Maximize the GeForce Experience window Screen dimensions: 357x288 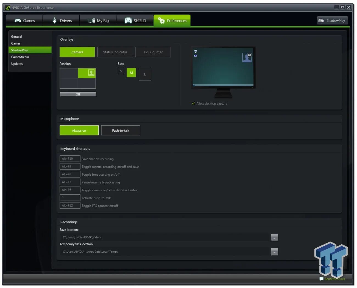[x=342, y=7]
